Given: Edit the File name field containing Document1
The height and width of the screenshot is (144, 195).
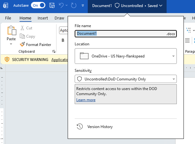Looking at the screenshot, I should 126,34.
